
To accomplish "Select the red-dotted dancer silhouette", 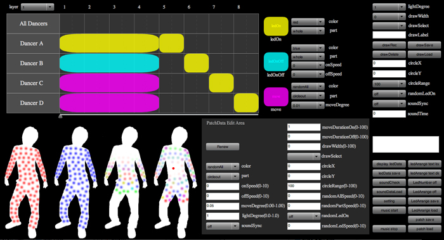I will (25, 182).
